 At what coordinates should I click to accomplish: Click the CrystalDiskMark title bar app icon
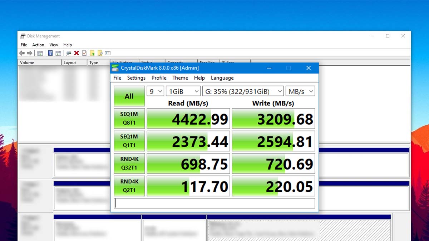click(x=115, y=68)
